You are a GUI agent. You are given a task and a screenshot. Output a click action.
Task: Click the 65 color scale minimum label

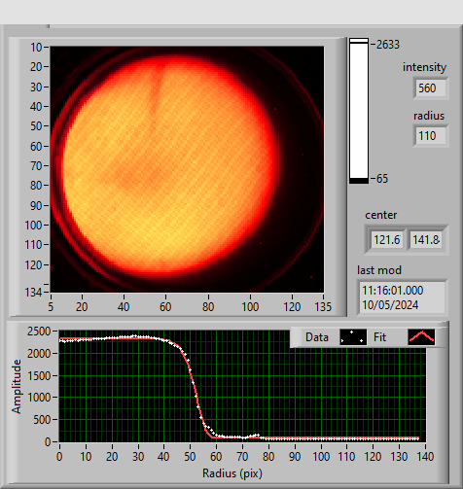382,179
